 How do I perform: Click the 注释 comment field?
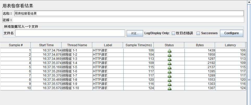click(128, 20)
